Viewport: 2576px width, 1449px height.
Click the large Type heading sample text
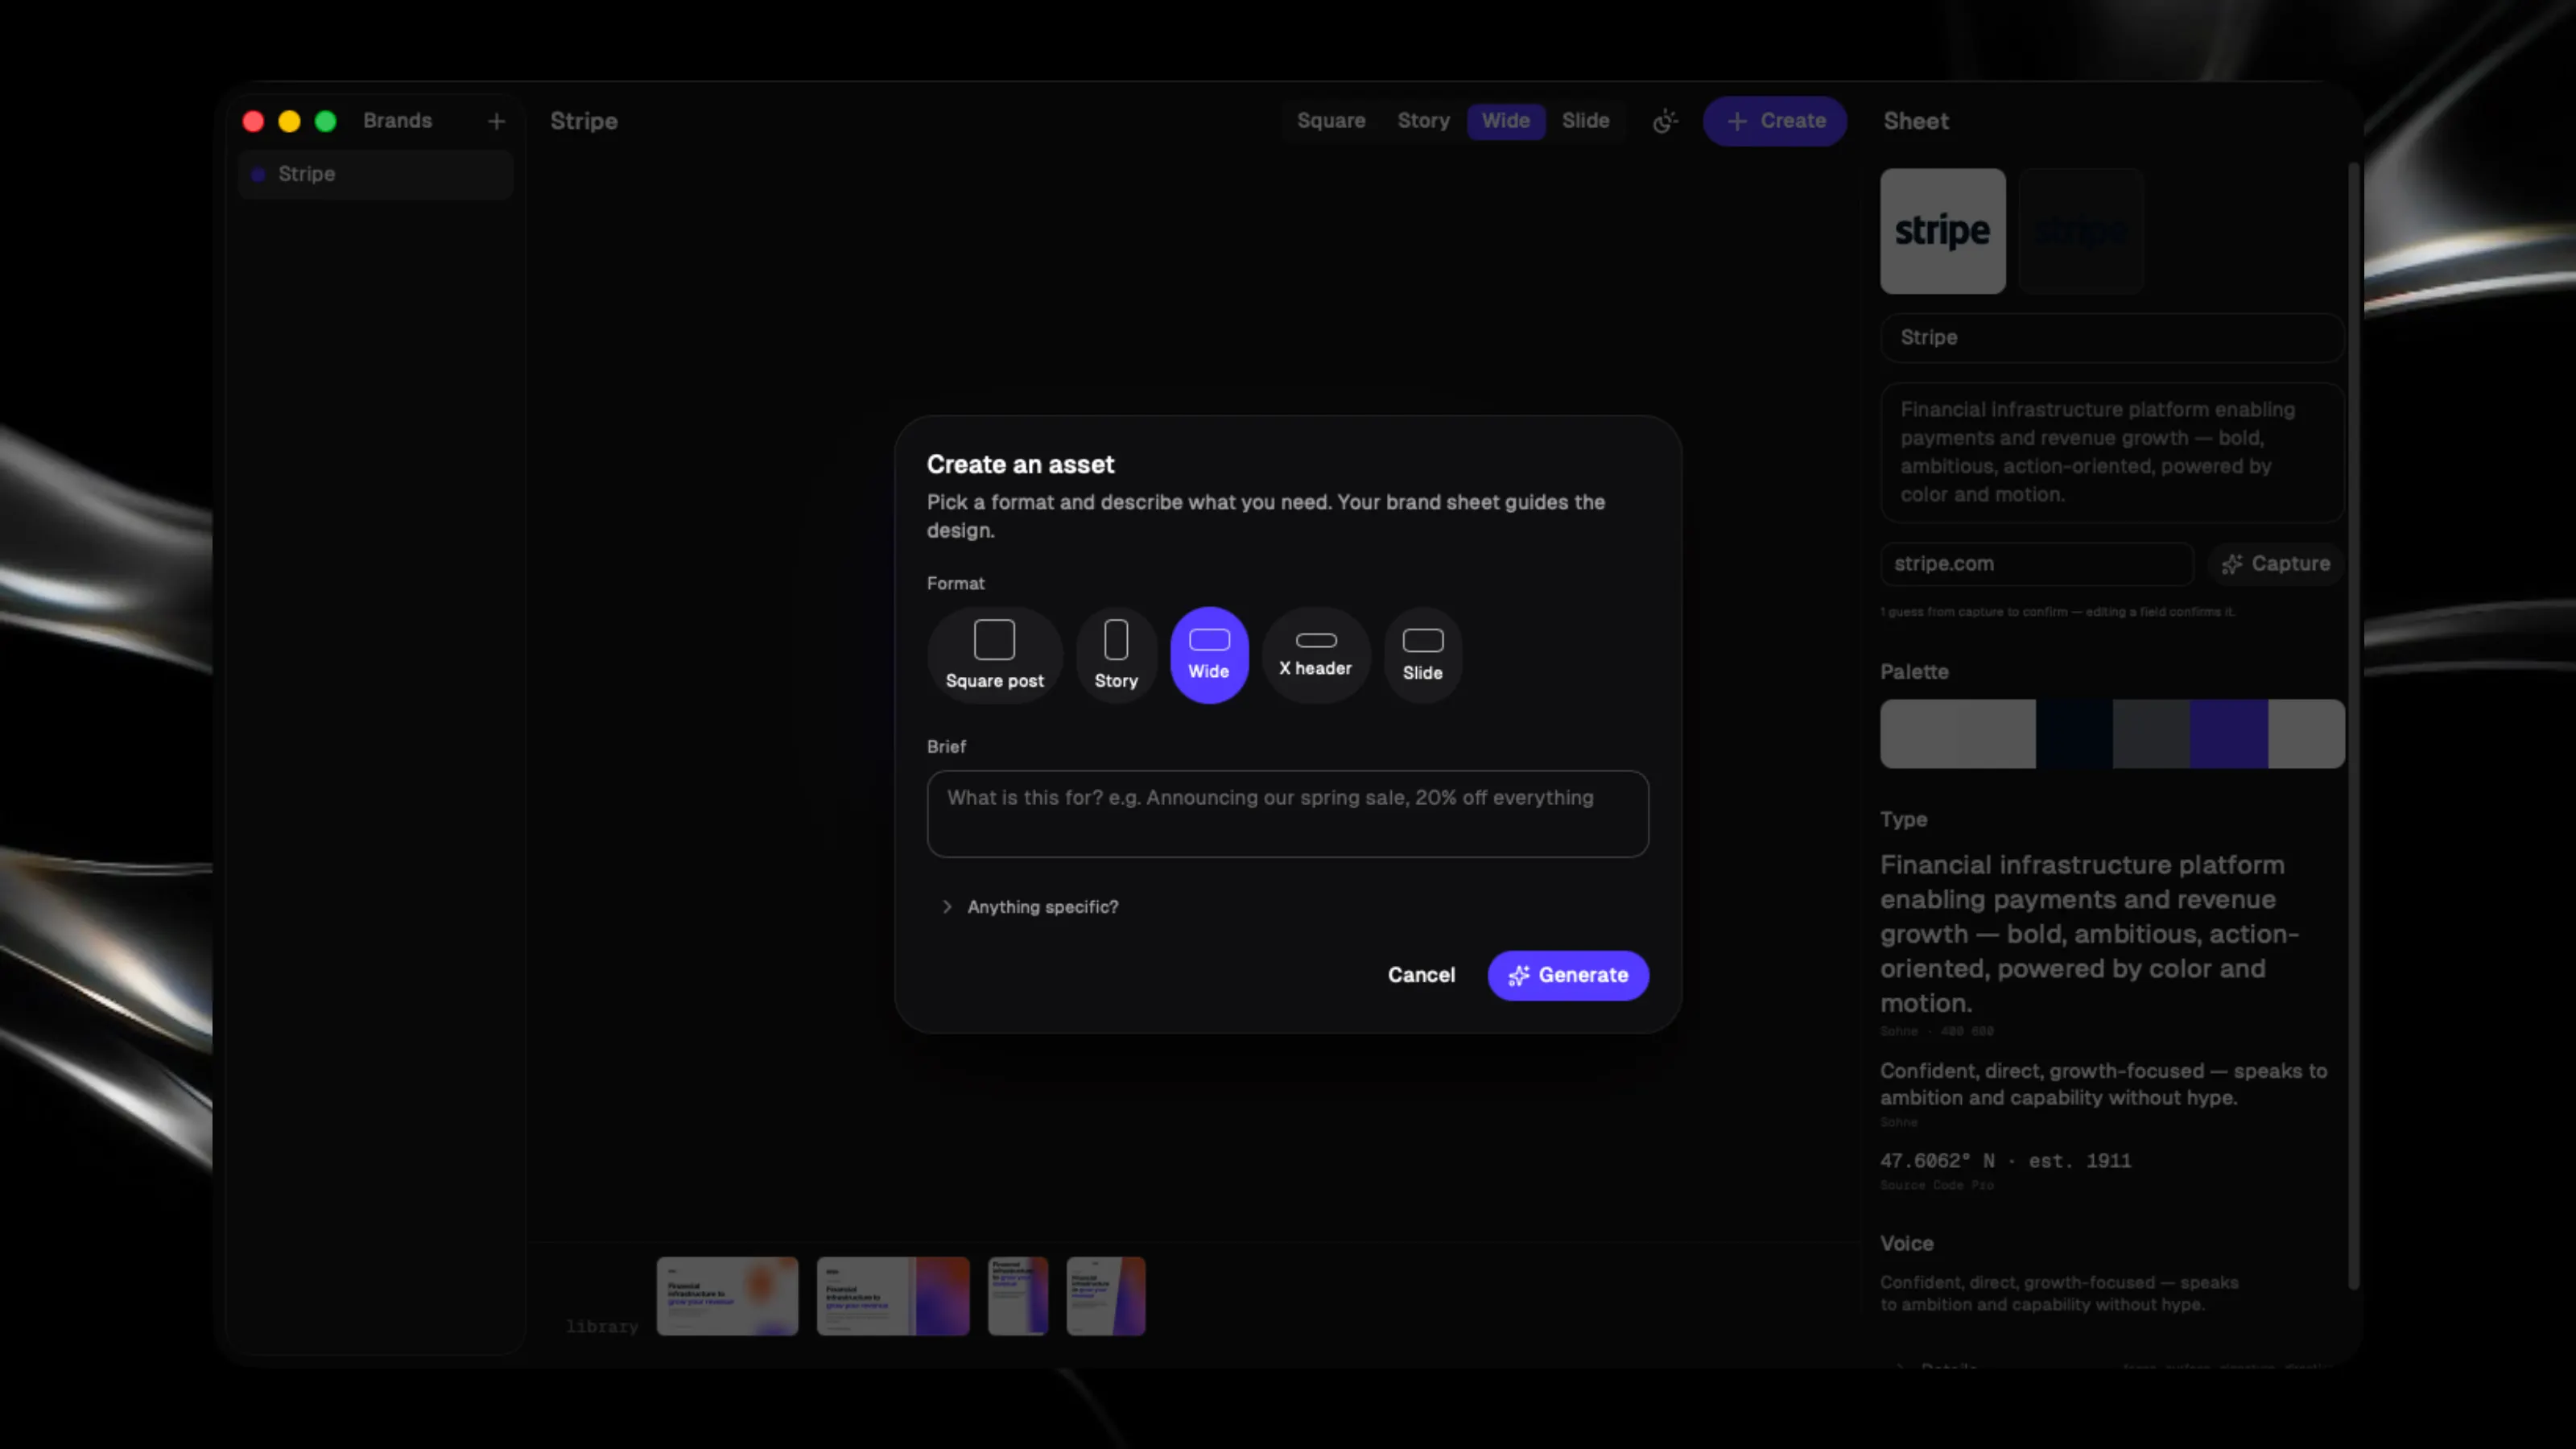2088,934
